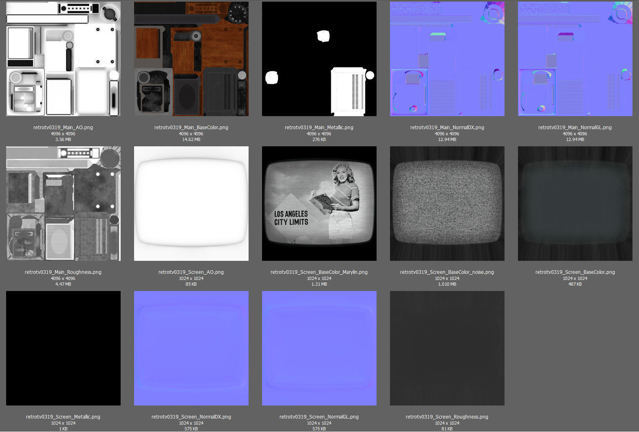Select the retrotv0319_Main_NormalDX.png thumbnail
The width and height of the screenshot is (639, 432).
coord(447,59)
